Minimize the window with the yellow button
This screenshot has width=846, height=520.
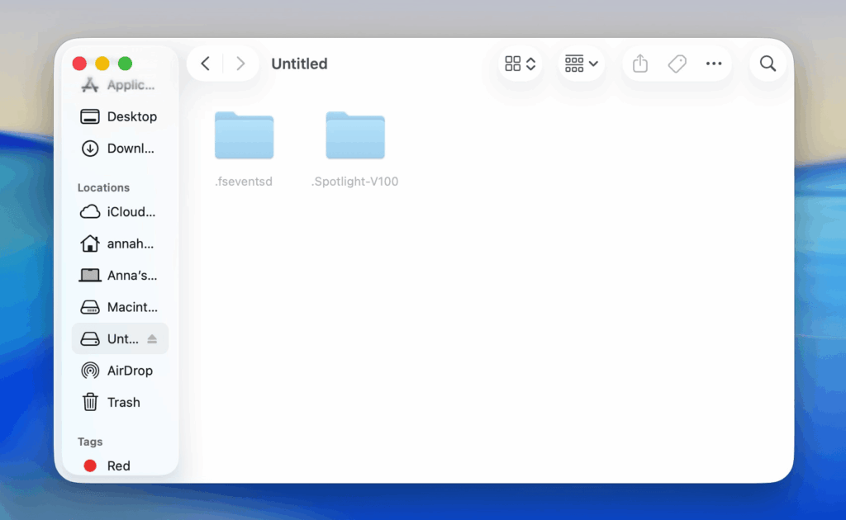tap(102, 64)
